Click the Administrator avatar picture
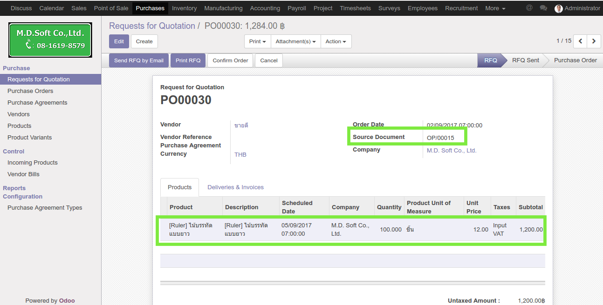This screenshot has width=603, height=305. coord(559,8)
